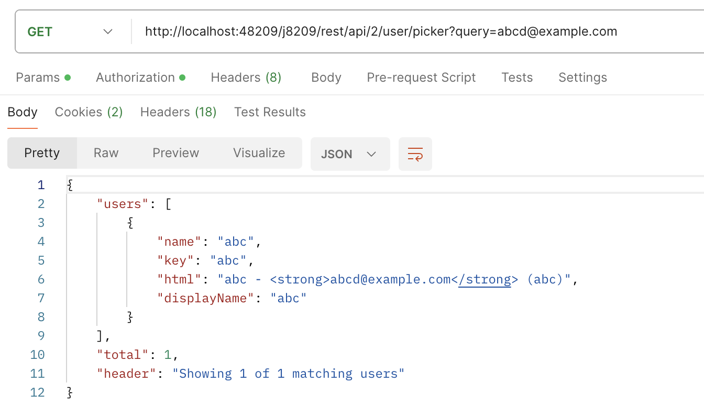This screenshot has height=416, width=704.
Task: Click the request URL input field
Action: 379,31
